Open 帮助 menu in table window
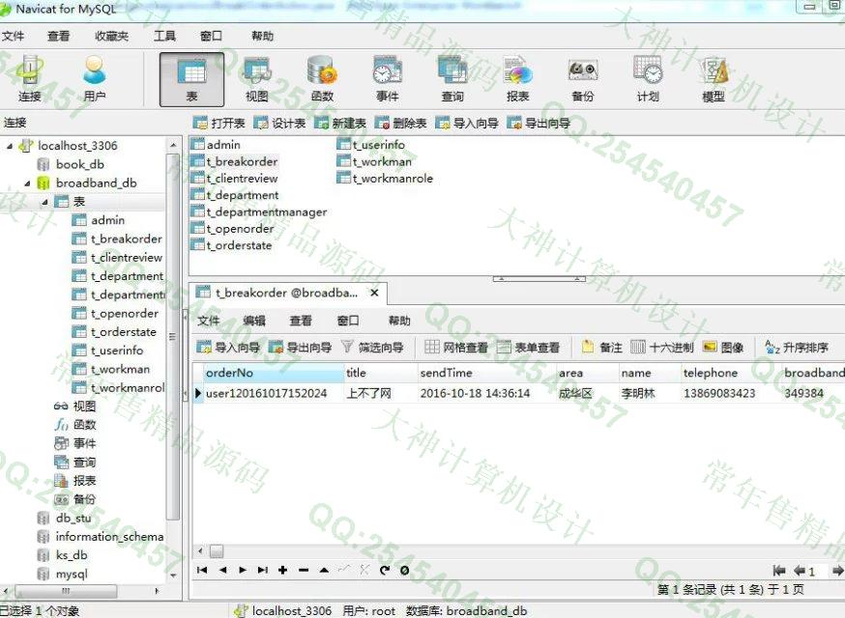Viewport: 845px width, 618px height. (399, 321)
